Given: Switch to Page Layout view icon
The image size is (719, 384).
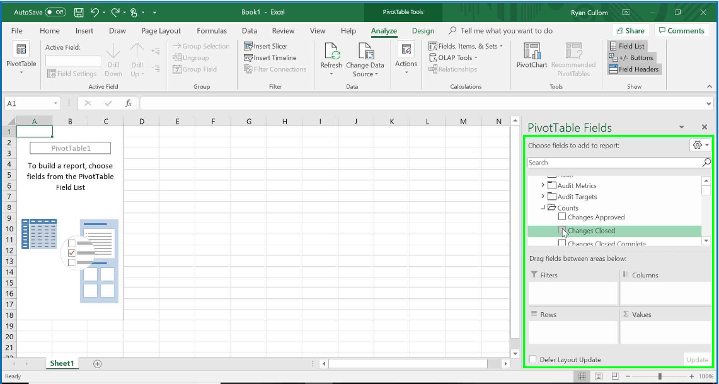Looking at the screenshot, I should (x=599, y=376).
